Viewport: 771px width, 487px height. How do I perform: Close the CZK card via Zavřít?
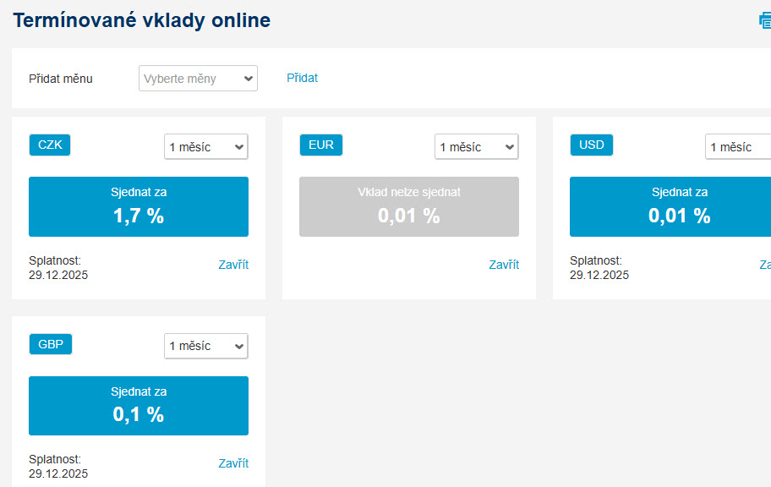233,265
